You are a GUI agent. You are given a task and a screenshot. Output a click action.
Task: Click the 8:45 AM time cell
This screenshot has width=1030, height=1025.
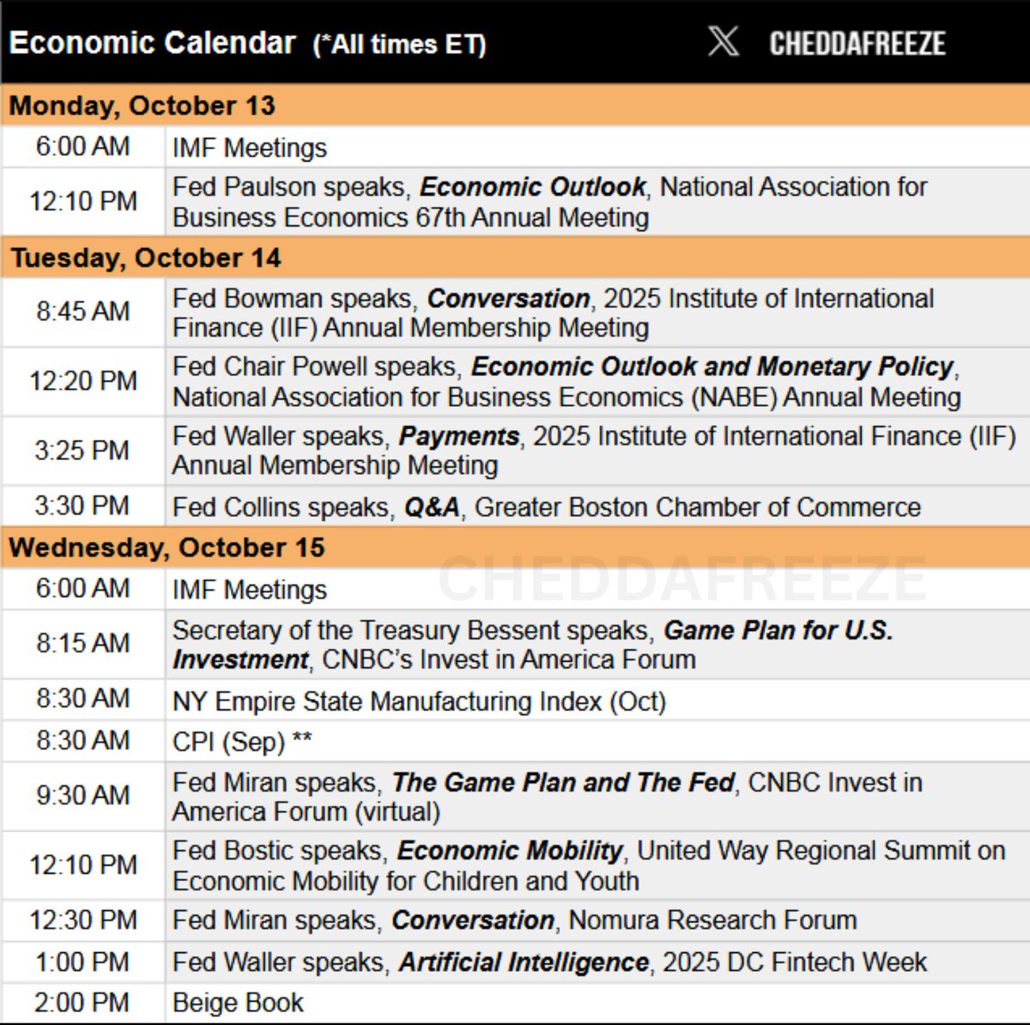pos(83,311)
